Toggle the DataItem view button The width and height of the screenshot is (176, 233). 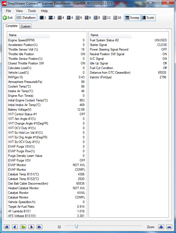click(x=26, y=18)
